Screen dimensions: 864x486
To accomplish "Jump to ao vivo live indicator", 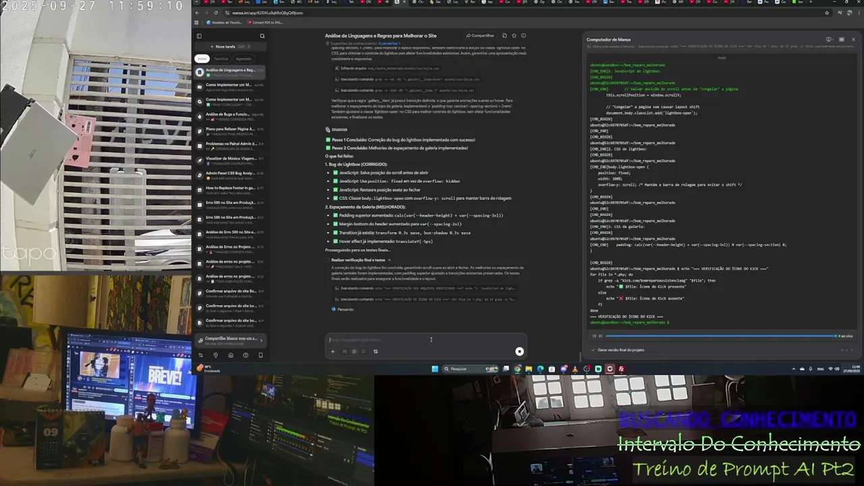I will click(845, 335).
